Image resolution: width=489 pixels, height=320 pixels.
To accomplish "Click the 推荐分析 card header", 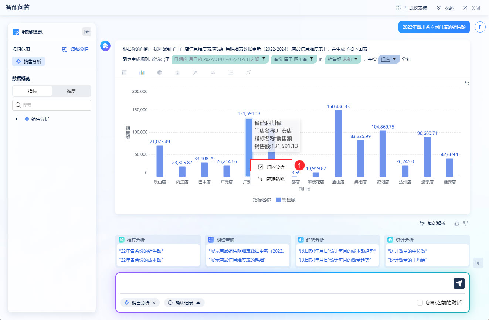I will [x=158, y=240].
